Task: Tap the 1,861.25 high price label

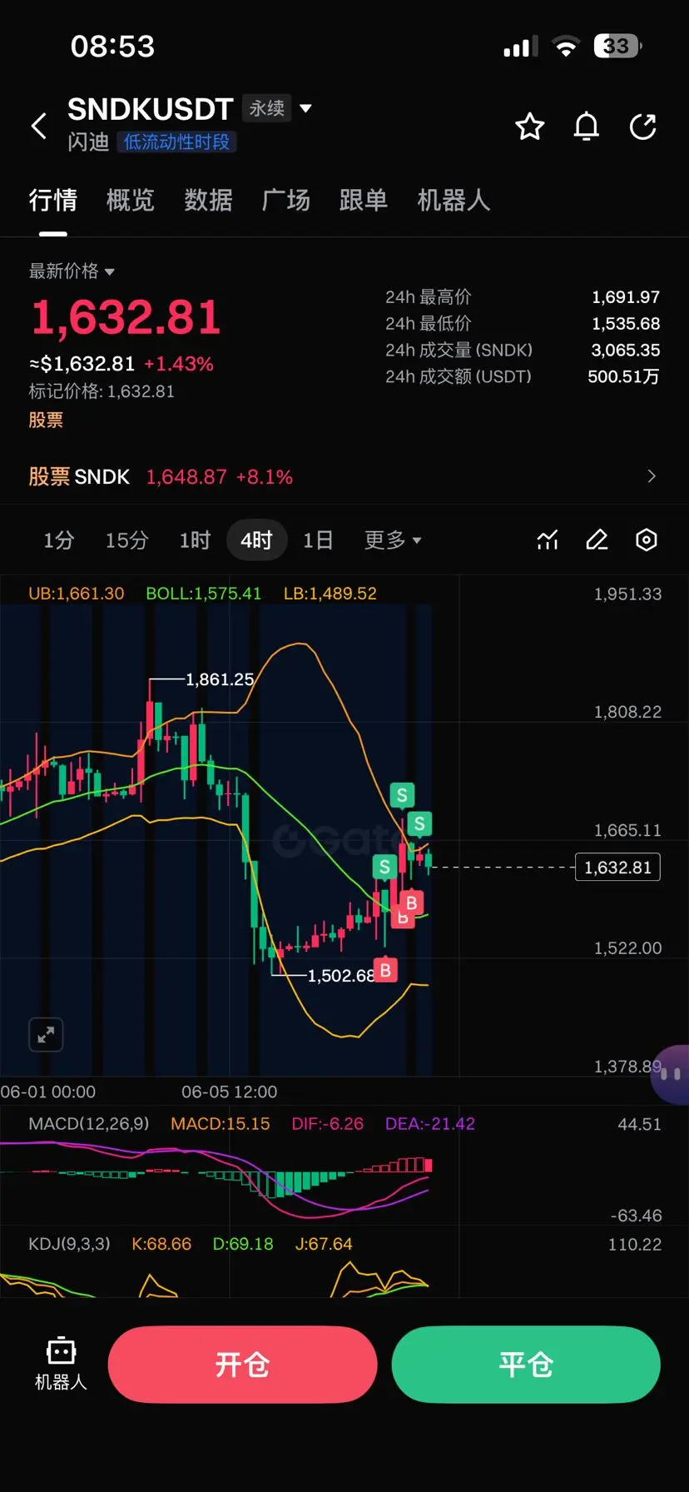Action: click(x=220, y=679)
